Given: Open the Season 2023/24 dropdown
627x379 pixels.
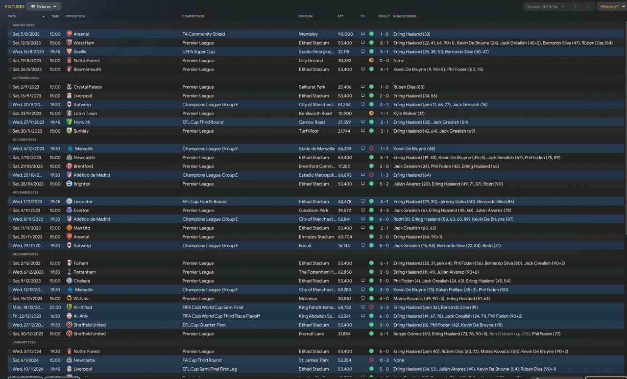Looking at the screenshot, I should (x=545, y=7).
